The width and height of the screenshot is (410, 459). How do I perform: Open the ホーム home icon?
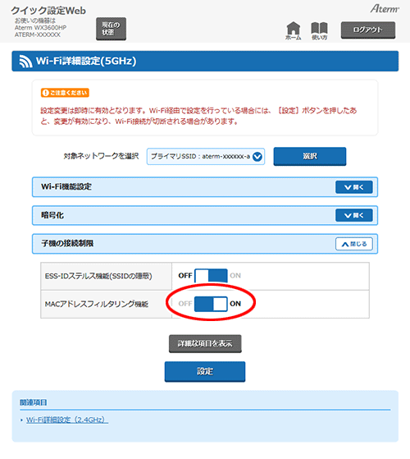click(293, 30)
